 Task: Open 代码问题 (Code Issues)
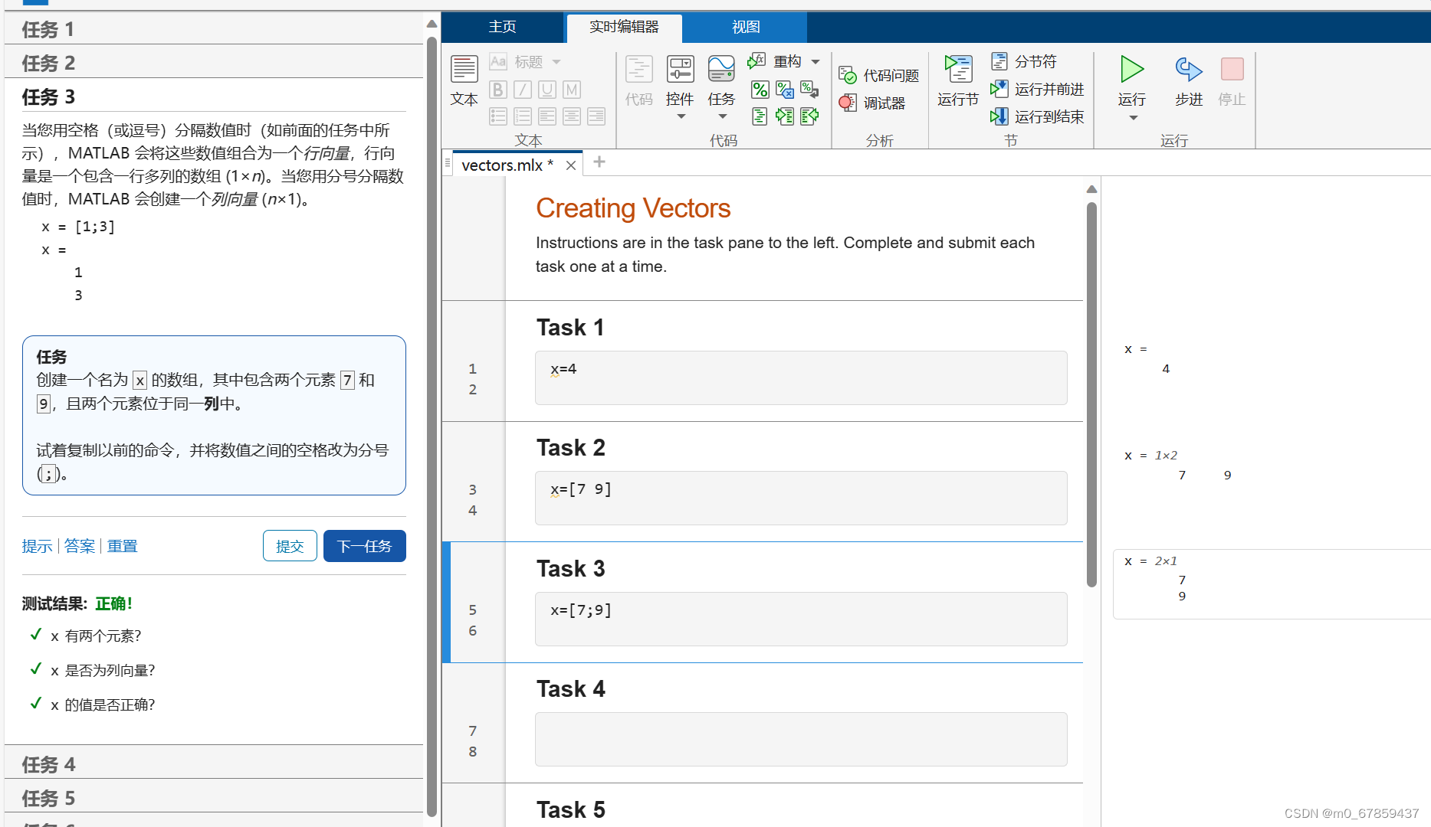tap(879, 75)
